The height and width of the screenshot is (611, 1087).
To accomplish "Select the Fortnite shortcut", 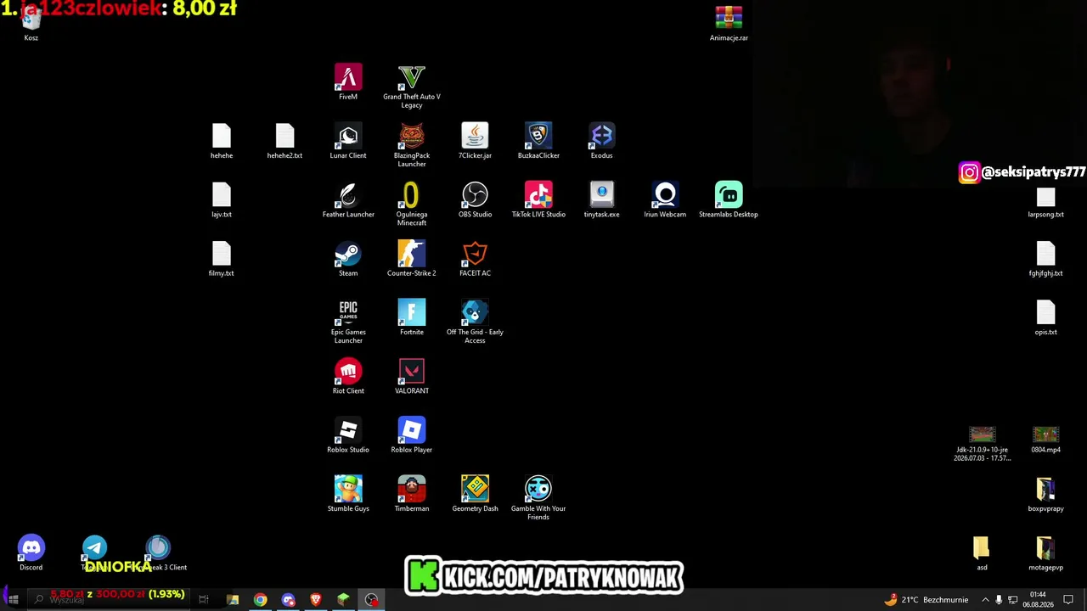I will click(x=412, y=317).
